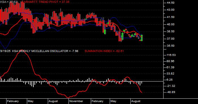Click the 38.50 price axis value

171,31
